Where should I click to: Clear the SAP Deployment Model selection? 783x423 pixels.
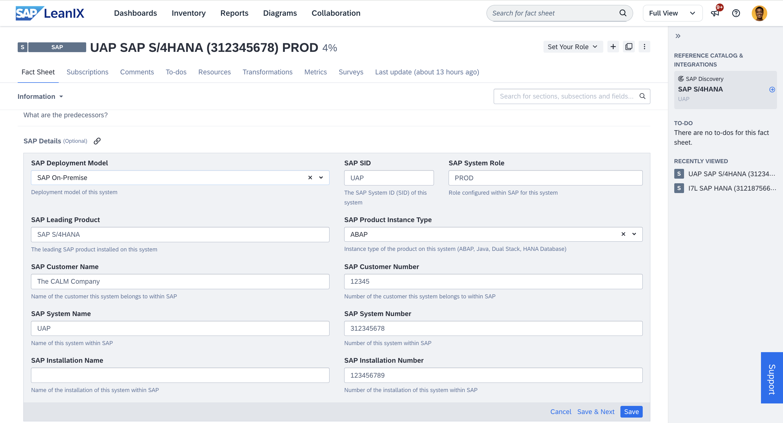coord(310,178)
